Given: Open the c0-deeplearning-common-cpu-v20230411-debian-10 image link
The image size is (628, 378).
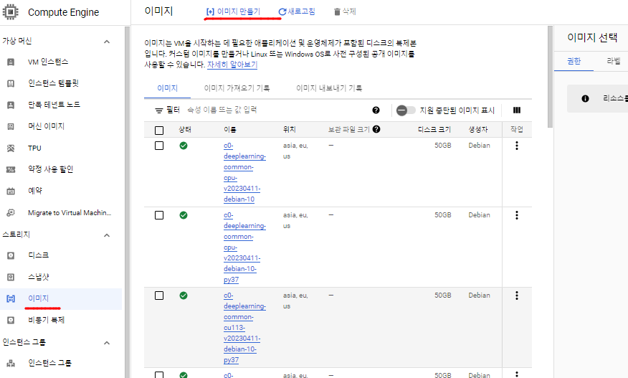Looking at the screenshot, I should pyautogui.click(x=244, y=172).
